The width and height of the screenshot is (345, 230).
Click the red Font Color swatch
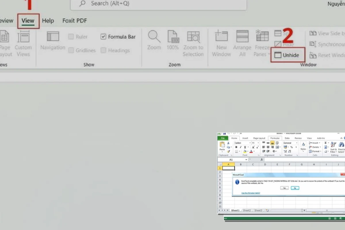251,152
